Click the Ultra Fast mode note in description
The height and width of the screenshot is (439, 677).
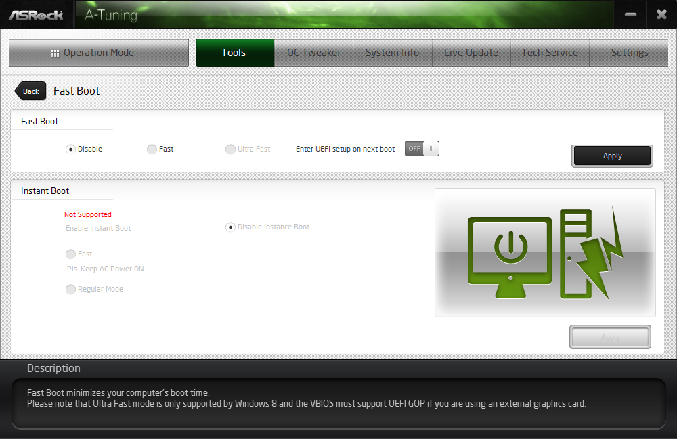(x=306, y=404)
